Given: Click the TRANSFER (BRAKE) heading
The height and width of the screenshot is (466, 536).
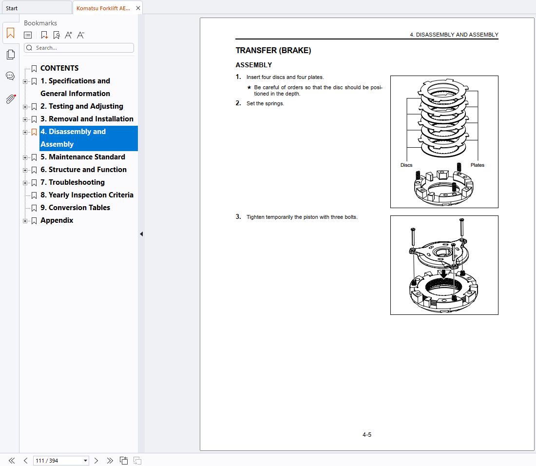Looking at the screenshot, I should tap(273, 50).
